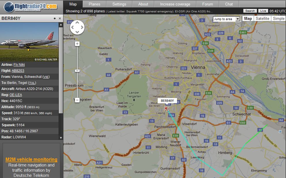Click the latest twitter Squawk 7700 message

tap(160, 11)
